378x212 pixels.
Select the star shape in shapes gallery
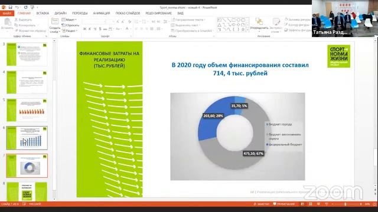click(243, 29)
